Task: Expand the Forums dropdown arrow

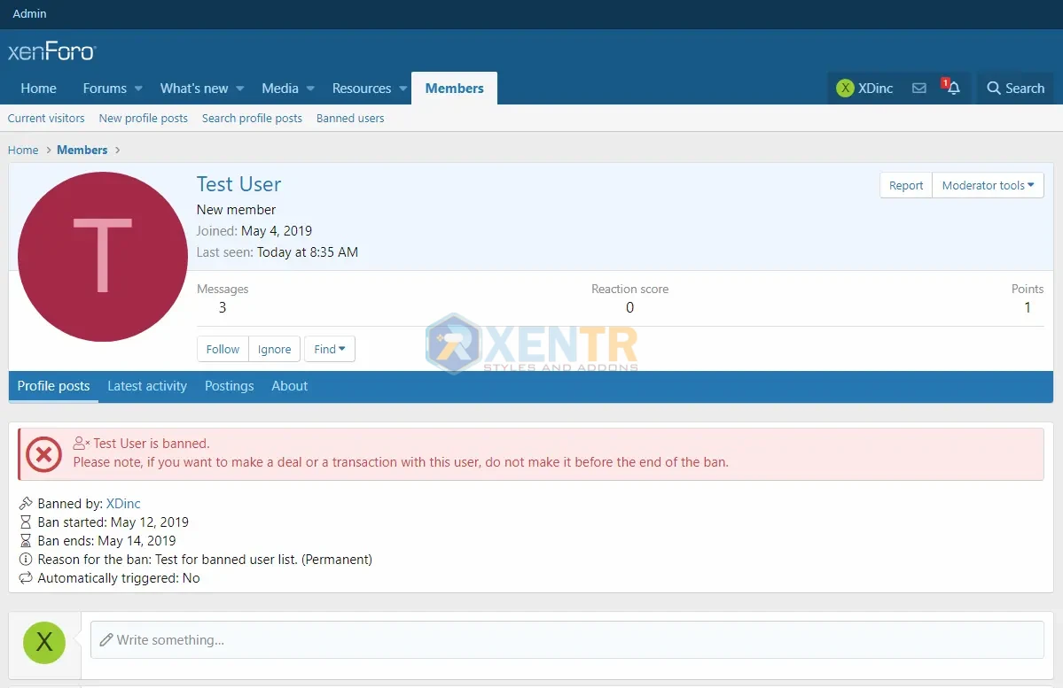Action: [x=138, y=89]
